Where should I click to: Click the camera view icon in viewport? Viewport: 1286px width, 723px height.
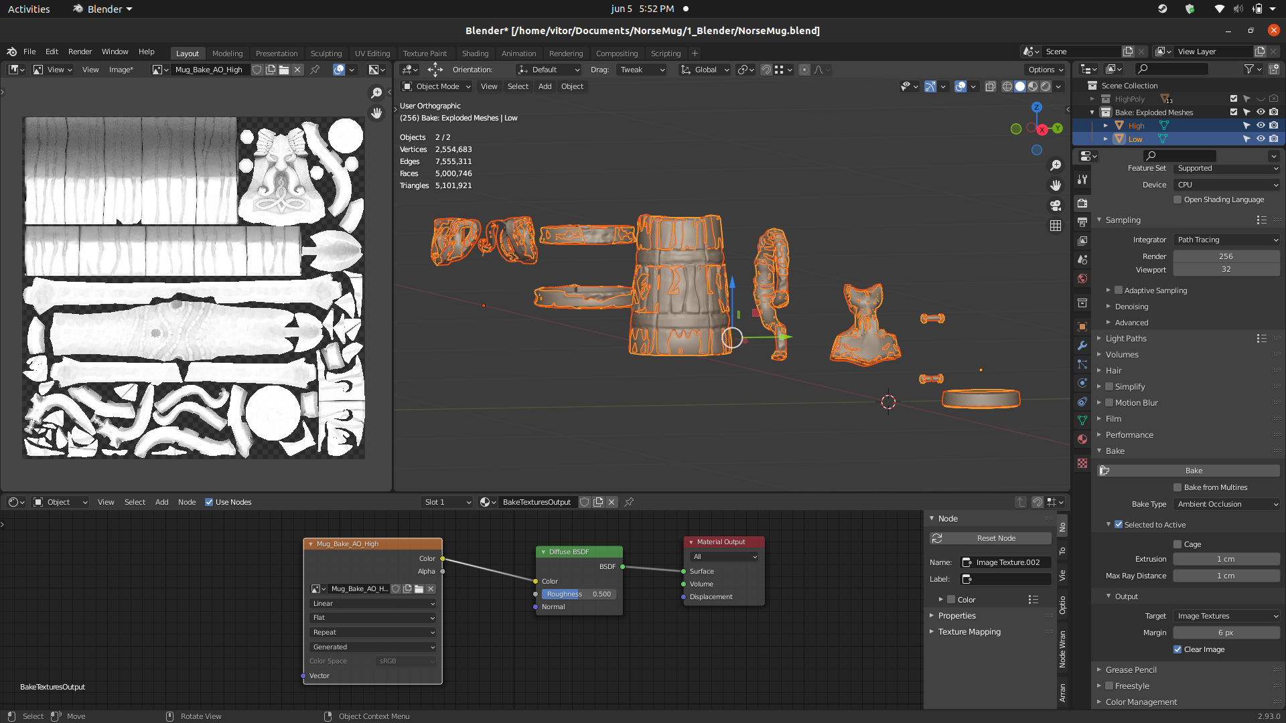point(1056,206)
